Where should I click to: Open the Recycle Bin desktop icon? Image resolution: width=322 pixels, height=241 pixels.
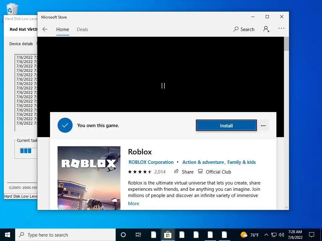pos(12,8)
